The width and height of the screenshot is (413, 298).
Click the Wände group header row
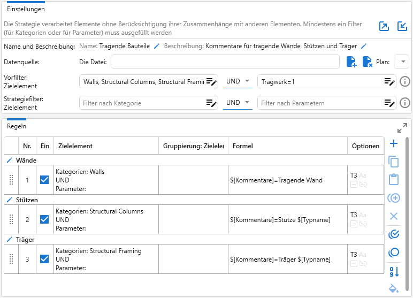pos(194,160)
